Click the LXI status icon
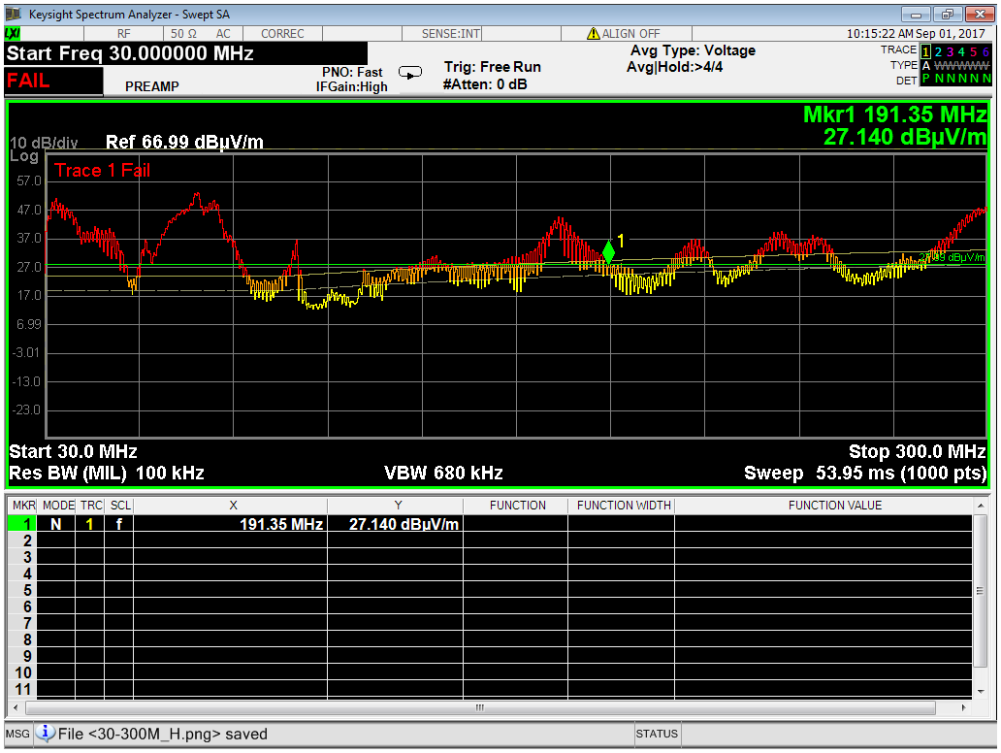 (x=13, y=34)
